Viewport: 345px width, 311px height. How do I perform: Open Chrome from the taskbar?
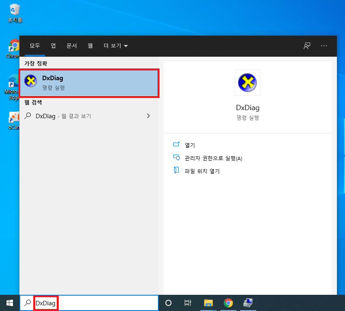click(x=228, y=303)
